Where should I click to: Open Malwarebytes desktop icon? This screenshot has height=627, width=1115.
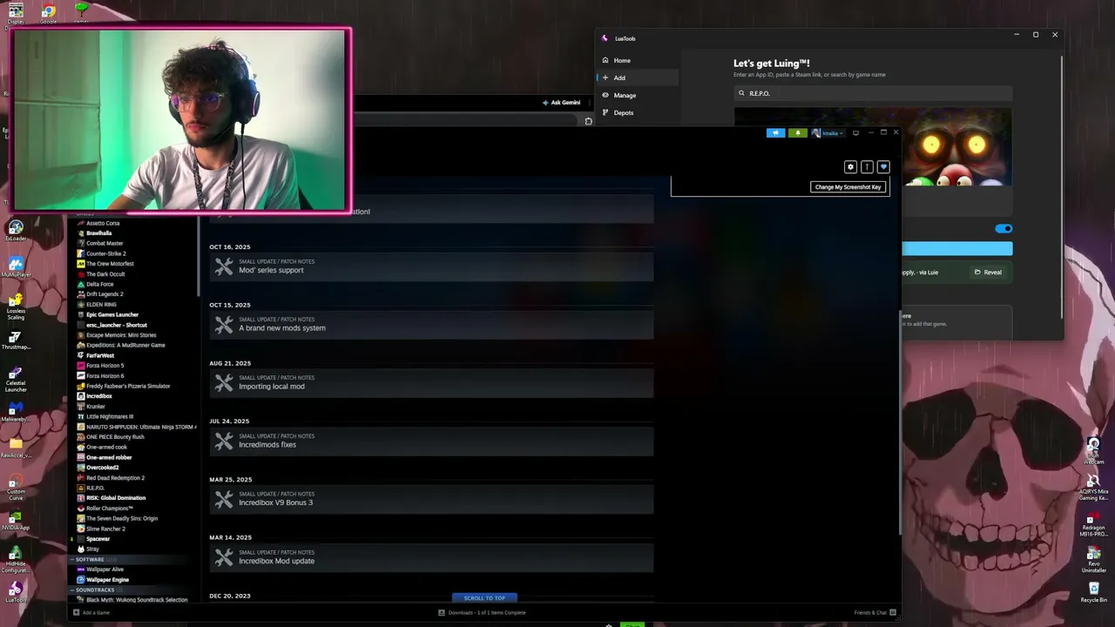(x=16, y=411)
